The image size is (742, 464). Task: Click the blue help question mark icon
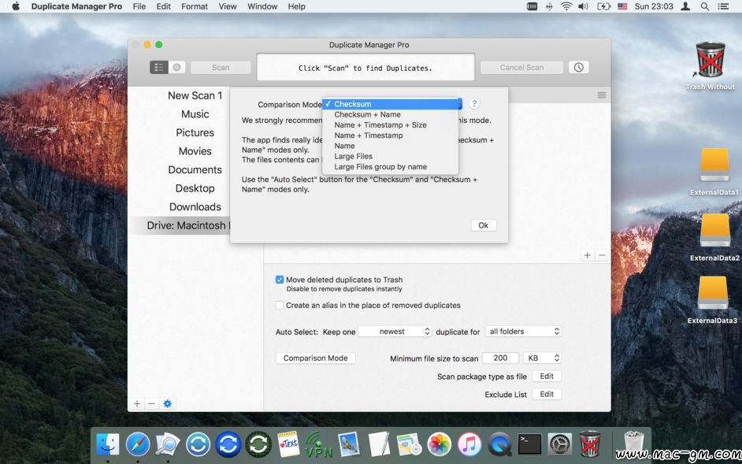coord(474,104)
